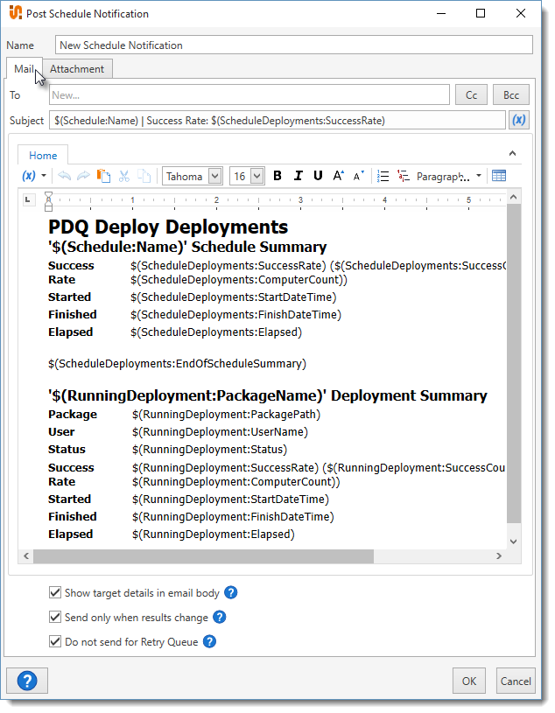555x713 pixels.
Task: Disable Do not send for Retry Queue
Action: click(x=56, y=642)
